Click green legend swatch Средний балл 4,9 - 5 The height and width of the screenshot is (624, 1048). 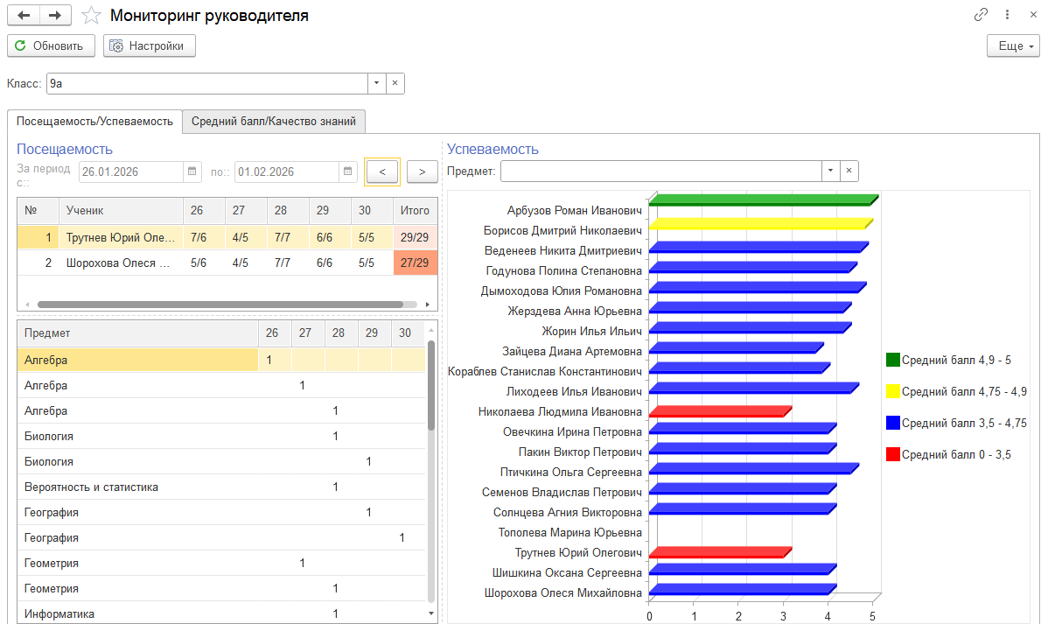click(x=892, y=360)
